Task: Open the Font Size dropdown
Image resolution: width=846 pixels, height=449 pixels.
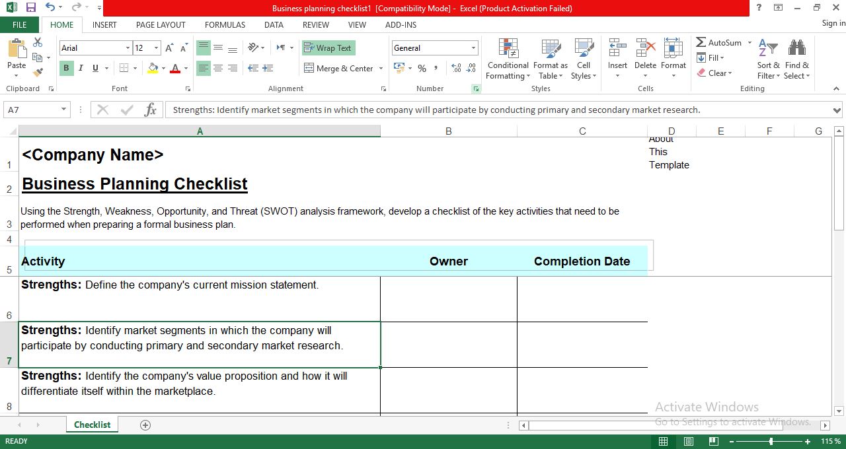Action: click(156, 48)
